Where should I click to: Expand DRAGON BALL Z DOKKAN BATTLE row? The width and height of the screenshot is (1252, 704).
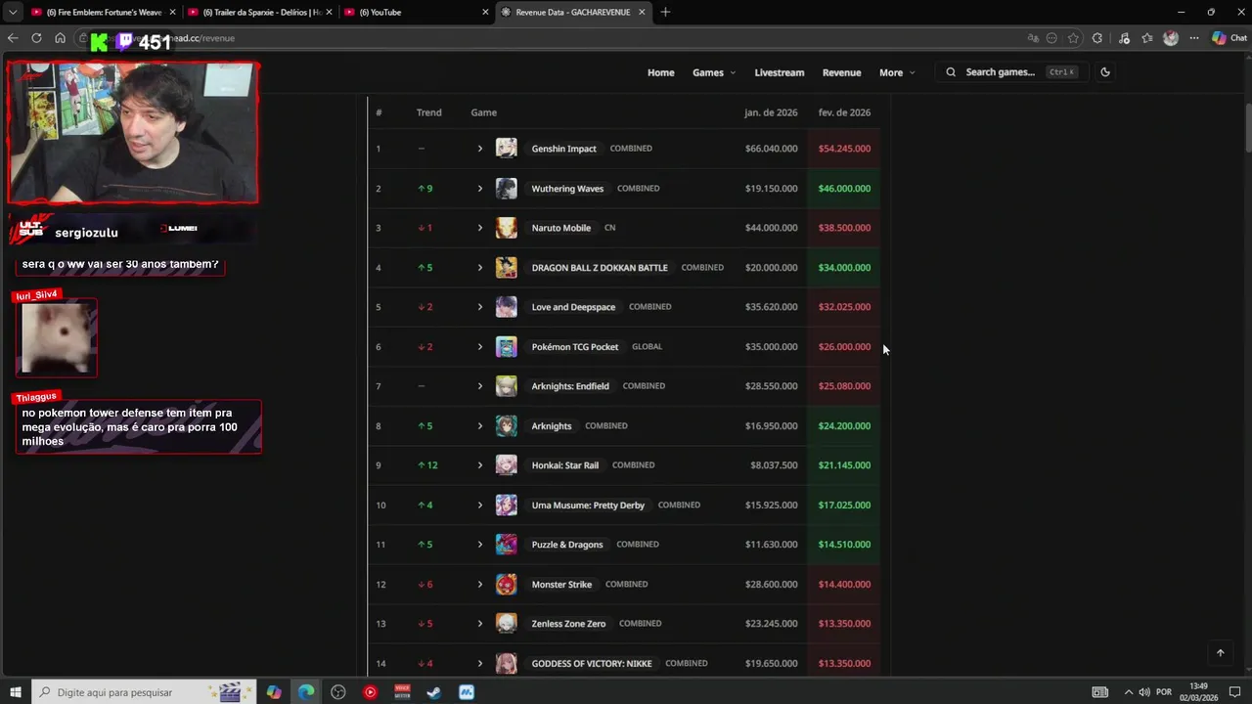[x=479, y=268]
